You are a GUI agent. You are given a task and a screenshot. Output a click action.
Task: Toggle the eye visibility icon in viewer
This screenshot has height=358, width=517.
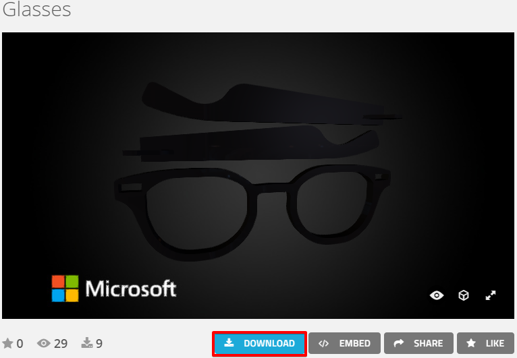[x=437, y=295]
